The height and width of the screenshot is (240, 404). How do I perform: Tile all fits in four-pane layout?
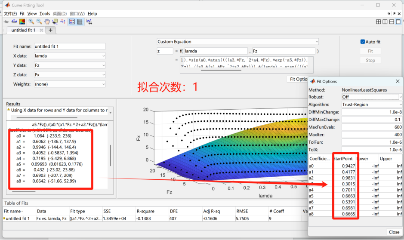pyautogui.click(x=379, y=22)
